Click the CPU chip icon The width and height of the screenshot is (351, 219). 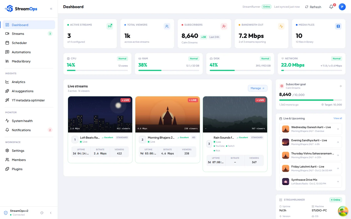(68, 59)
